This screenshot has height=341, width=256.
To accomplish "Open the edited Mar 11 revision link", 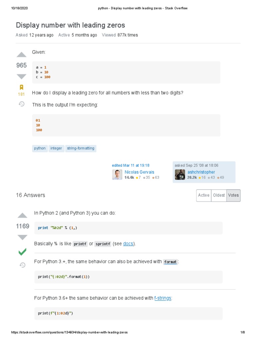I will 130,165.
